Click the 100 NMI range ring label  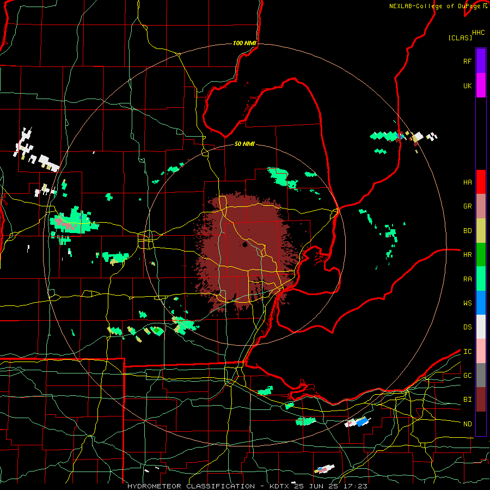(x=244, y=43)
